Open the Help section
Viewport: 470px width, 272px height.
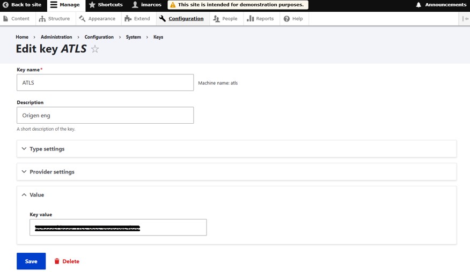(293, 19)
